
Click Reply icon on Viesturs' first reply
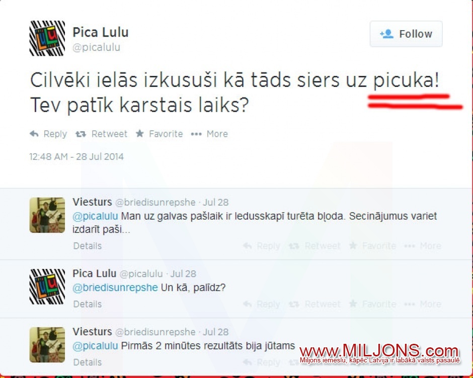(248, 246)
